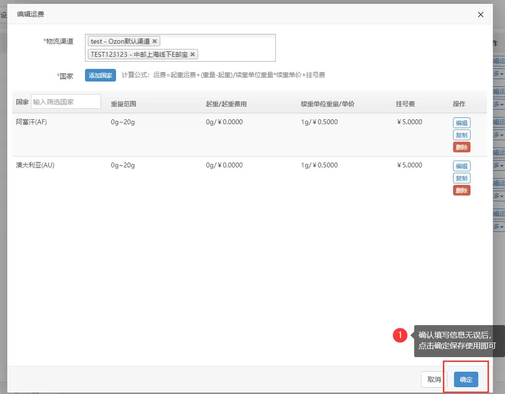Click 取消 to cancel editing
The image size is (505, 394).
(434, 379)
